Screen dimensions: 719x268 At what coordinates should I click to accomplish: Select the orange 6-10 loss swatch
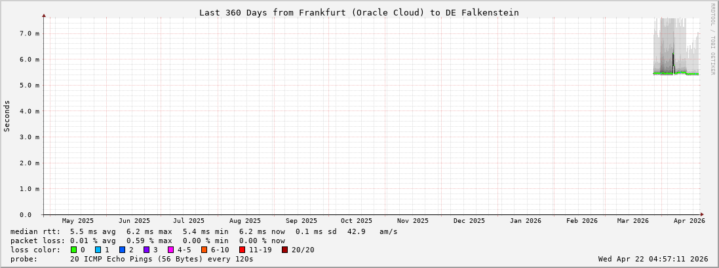[x=204, y=250]
